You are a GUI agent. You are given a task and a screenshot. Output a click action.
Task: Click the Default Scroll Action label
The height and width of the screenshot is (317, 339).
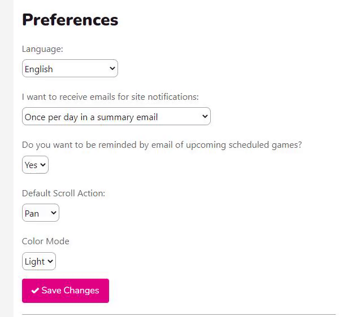(63, 193)
